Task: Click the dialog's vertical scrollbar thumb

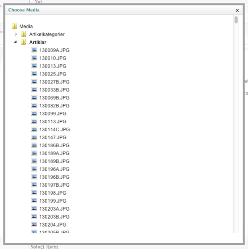Action: click(x=236, y=20)
